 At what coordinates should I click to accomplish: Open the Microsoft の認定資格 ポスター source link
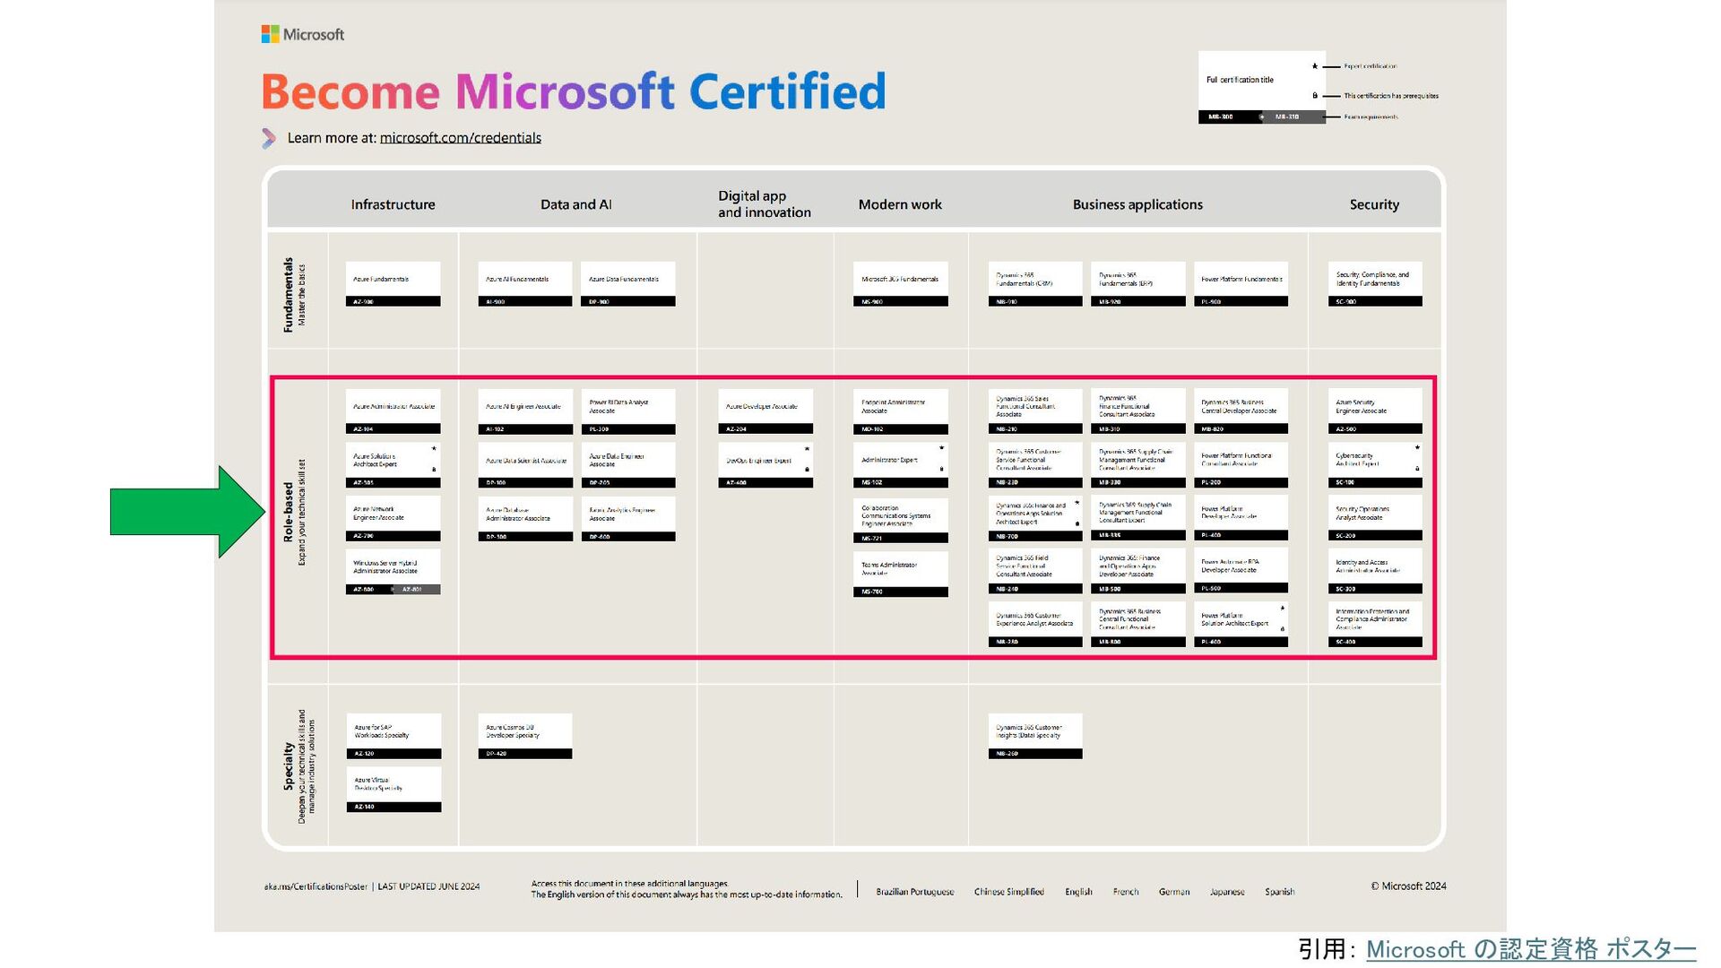(1531, 949)
